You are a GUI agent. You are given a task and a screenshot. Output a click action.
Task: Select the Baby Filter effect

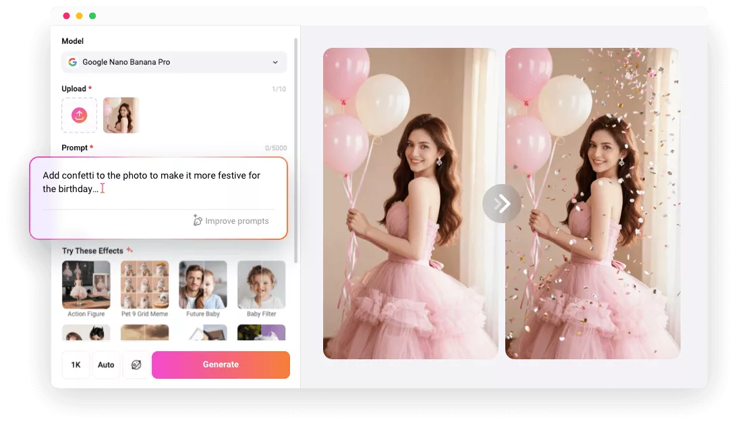tap(261, 284)
